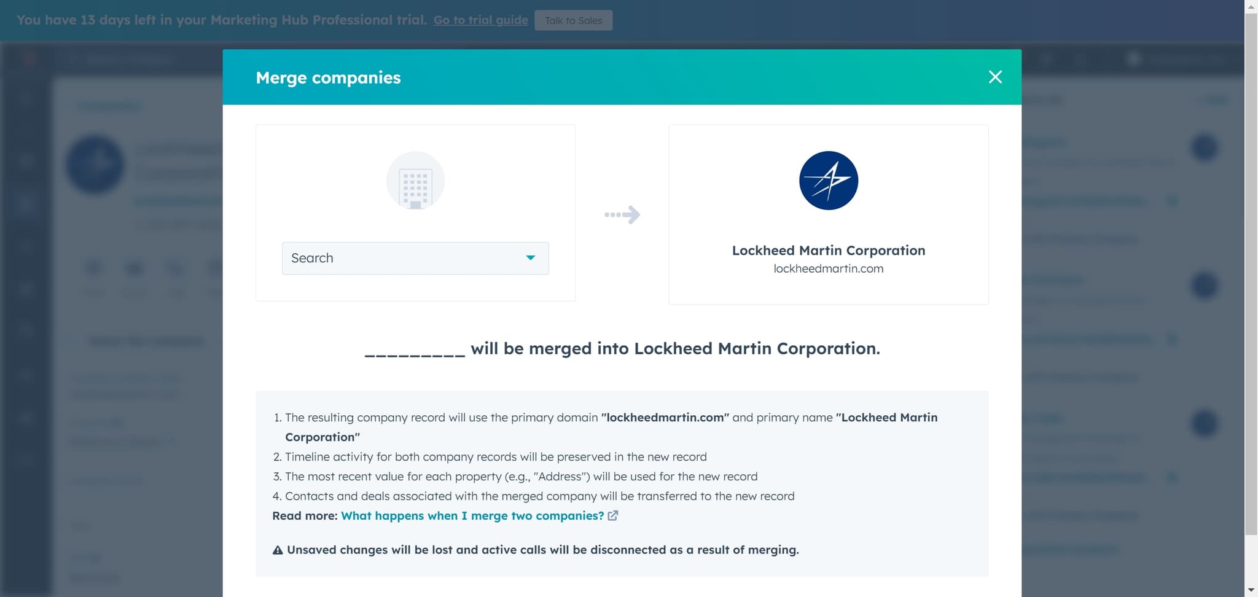Image resolution: width=1258 pixels, height=597 pixels.
Task: Close the Merge companies dialog
Action: 995,77
